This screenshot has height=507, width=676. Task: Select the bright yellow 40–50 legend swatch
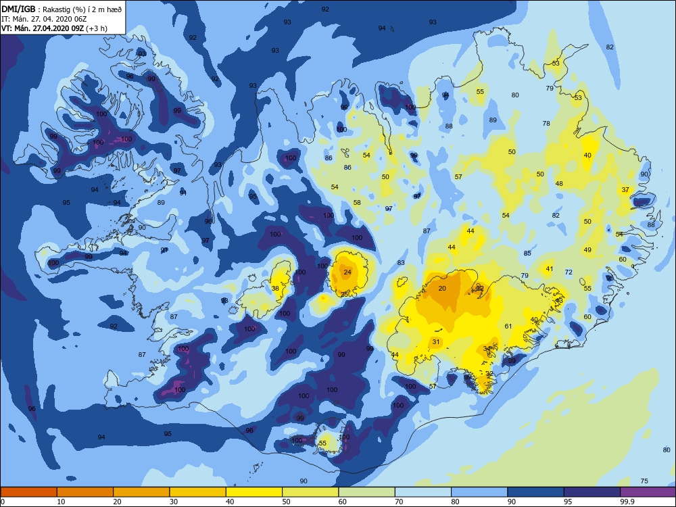point(254,492)
